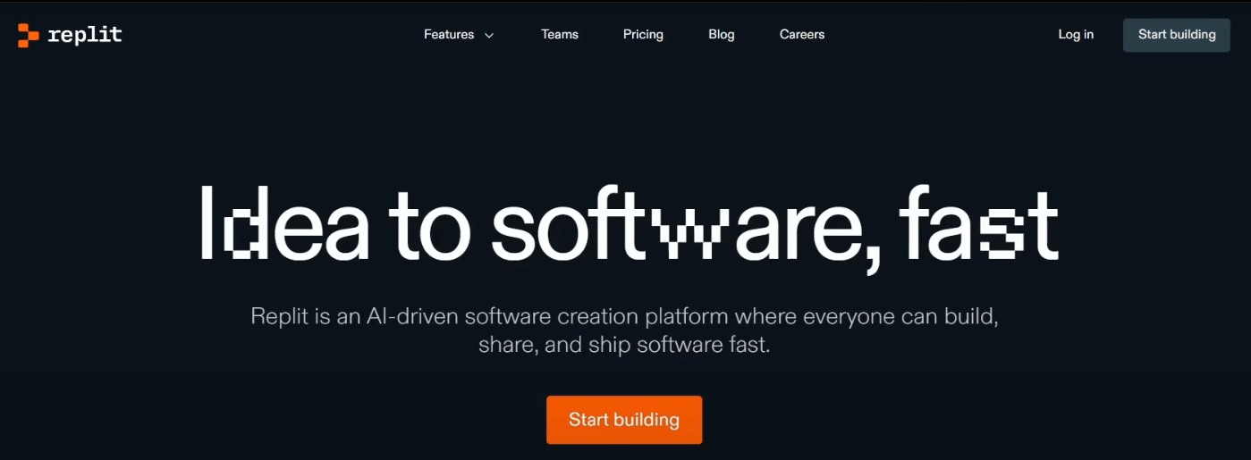The width and height of the screenshot is (1251, 460).
Task: Click the "share, and ship software fast." line
Action: tap(624, 345)
